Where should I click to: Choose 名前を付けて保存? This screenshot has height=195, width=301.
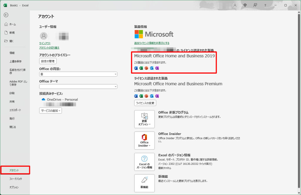pos(17,71)
